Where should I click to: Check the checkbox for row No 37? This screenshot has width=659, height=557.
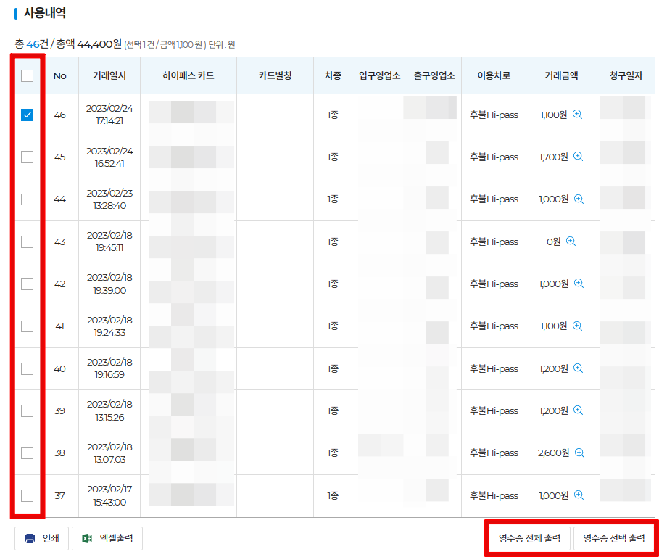pyautogui.click(x=28, y=495)
